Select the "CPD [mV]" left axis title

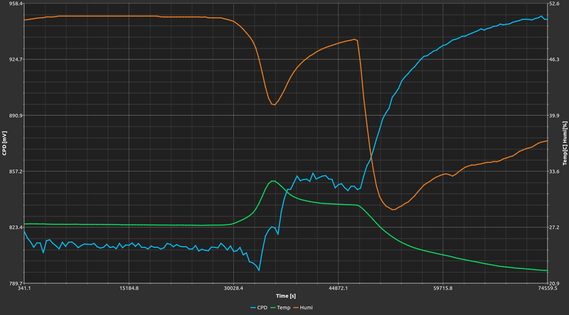[4, 143]
